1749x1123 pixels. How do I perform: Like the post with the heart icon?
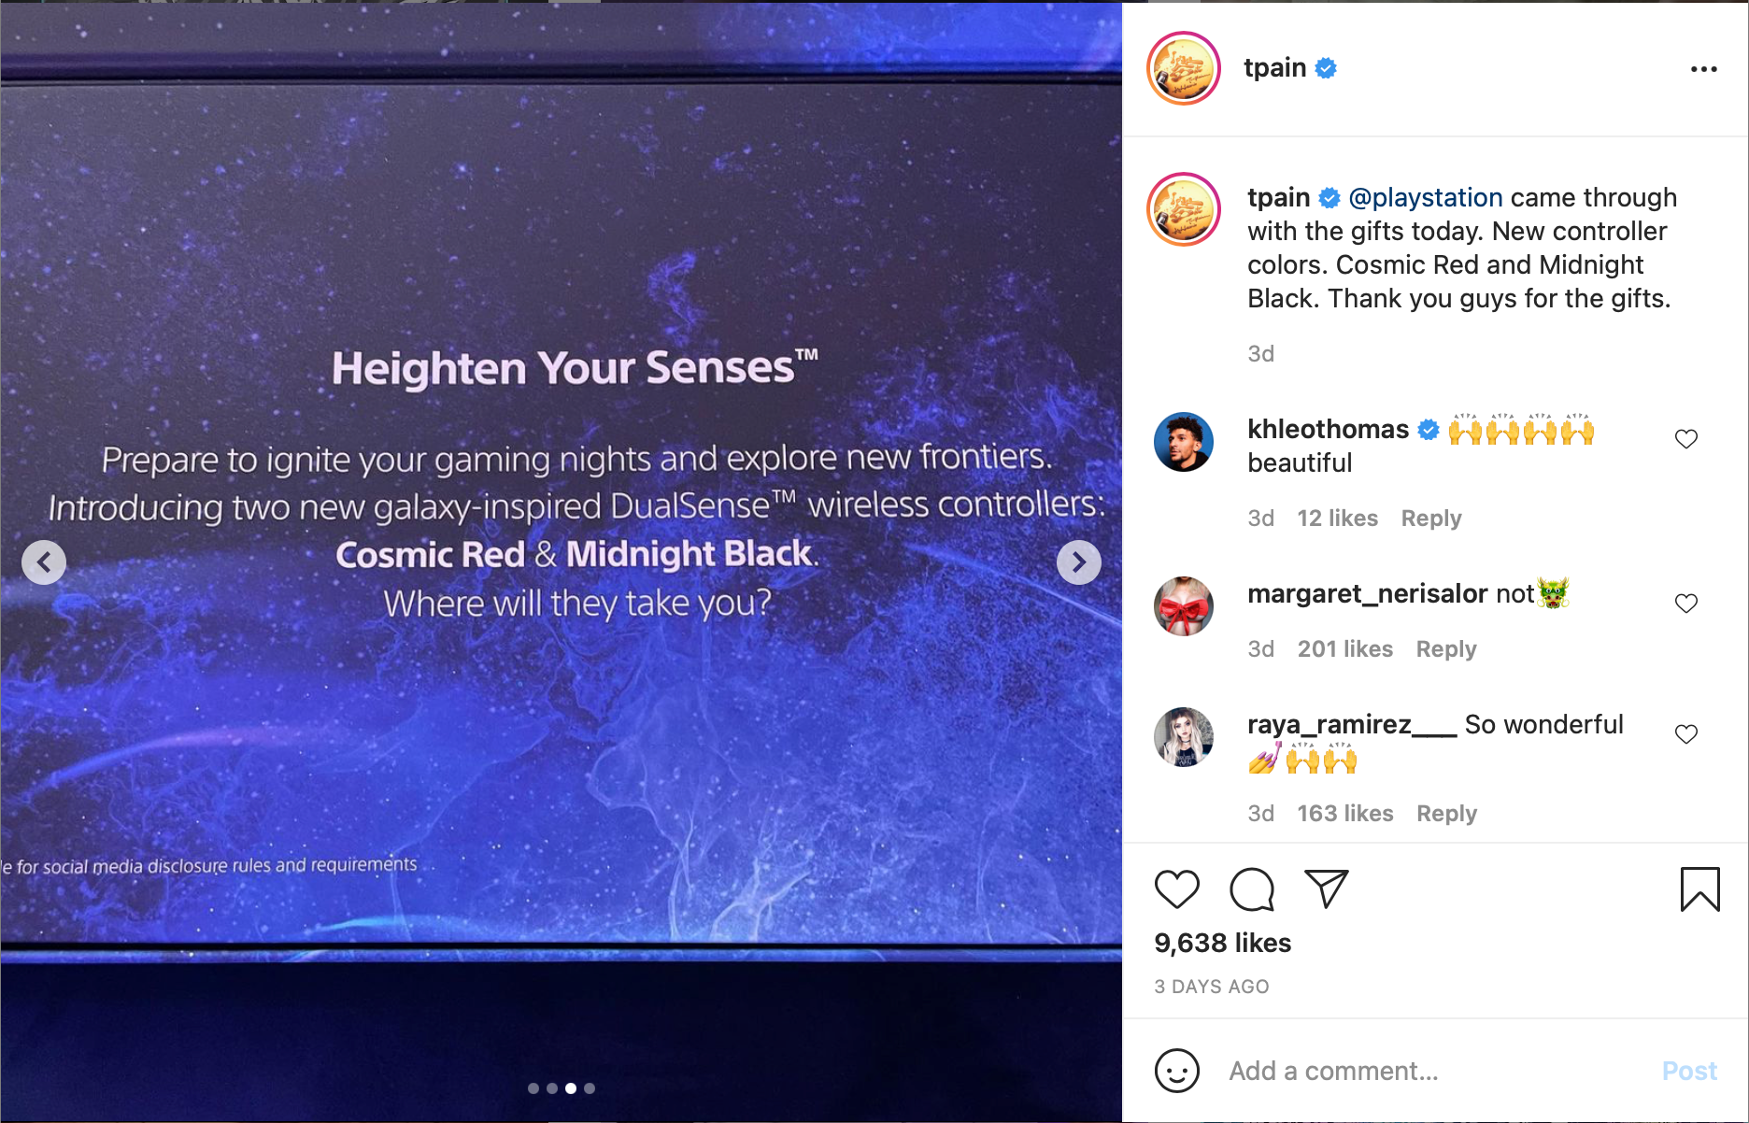[1176, 889]
